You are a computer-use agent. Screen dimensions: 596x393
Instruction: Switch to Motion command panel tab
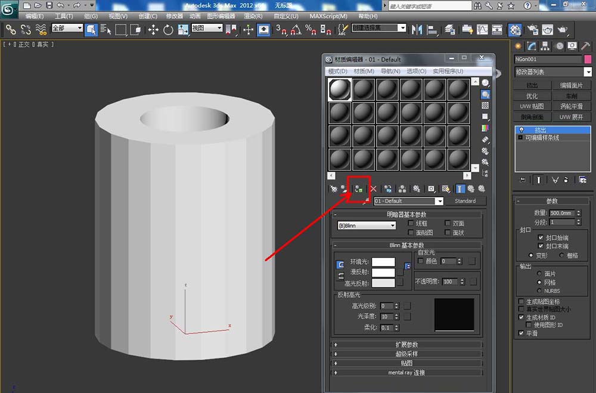coord(559,47)
